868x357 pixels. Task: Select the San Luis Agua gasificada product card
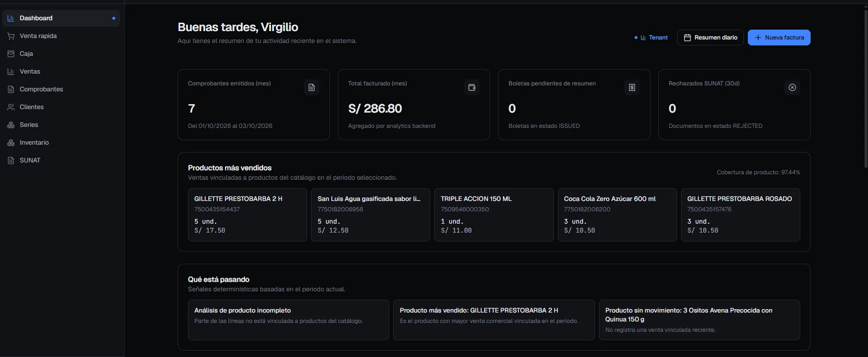click(370, 215)
